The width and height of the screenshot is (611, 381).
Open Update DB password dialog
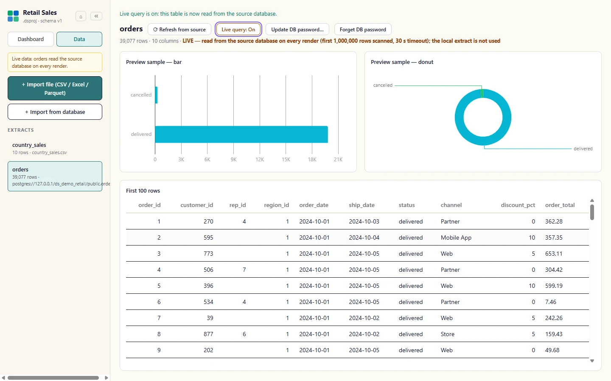[297, 29]
